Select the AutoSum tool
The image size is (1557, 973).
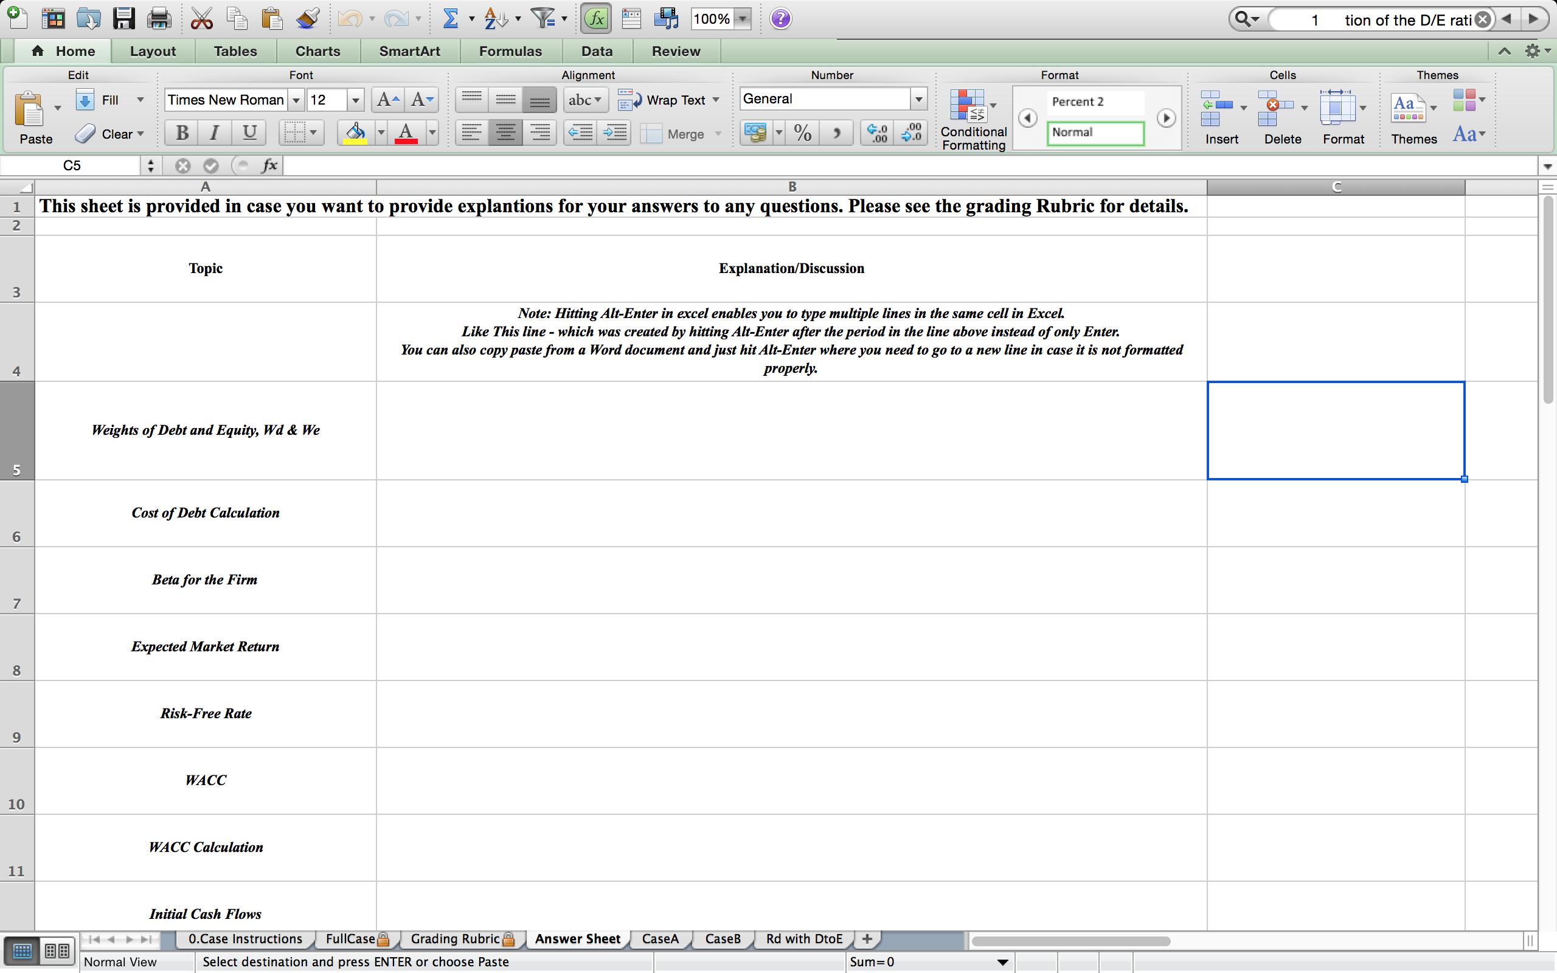453,18
